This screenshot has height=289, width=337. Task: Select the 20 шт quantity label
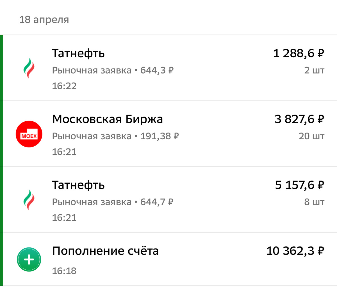311,136
